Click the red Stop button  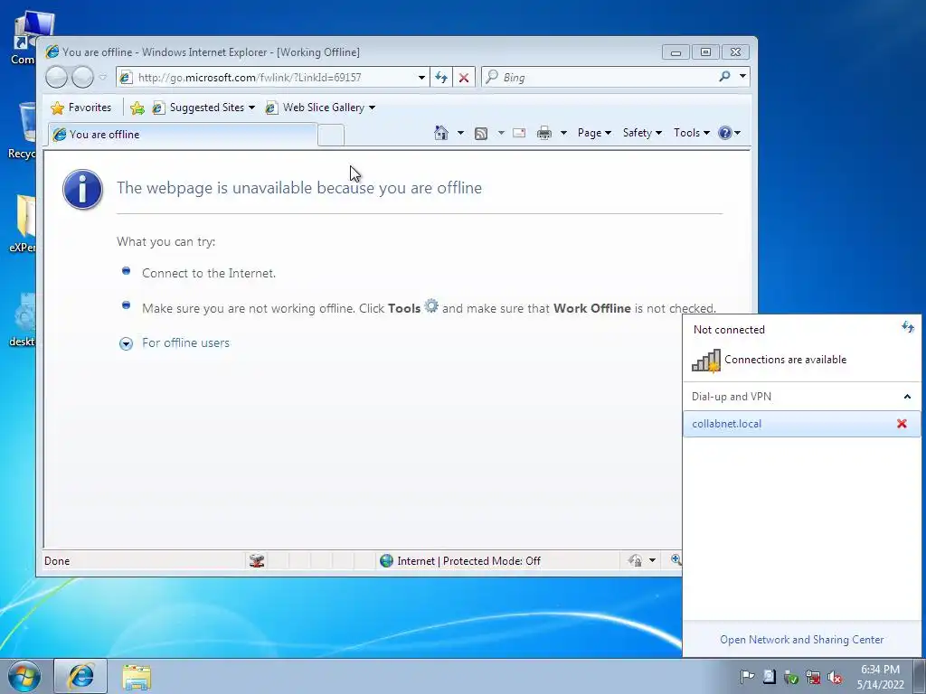pyautogui.click(x=464, y=78)
